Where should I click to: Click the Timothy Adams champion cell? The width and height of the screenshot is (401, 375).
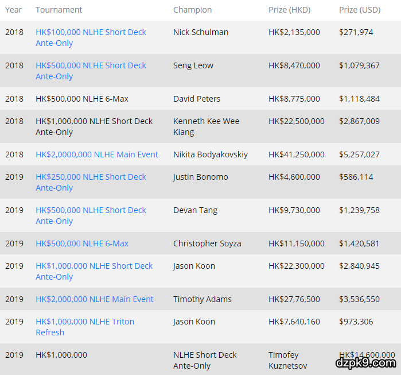(x=202, y=299)
